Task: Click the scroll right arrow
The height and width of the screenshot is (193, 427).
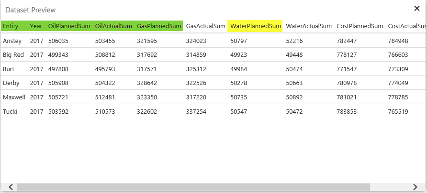Action: (x=415, y=187)
